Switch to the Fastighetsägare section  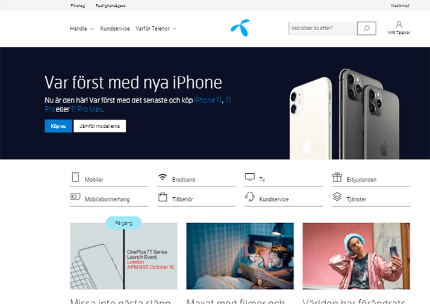(x=111, y=6)
